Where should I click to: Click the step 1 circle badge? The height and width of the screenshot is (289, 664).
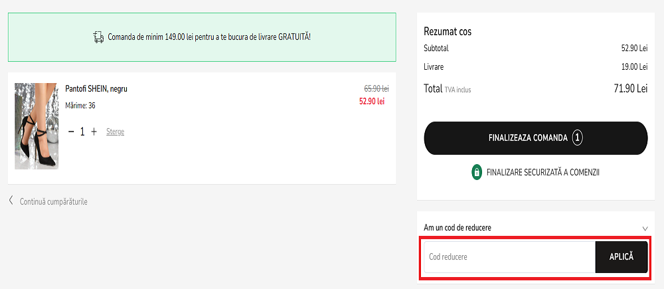point(578,138)
